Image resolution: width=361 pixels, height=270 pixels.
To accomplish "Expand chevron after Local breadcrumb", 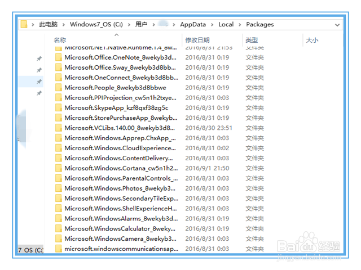I will point(240,25).
